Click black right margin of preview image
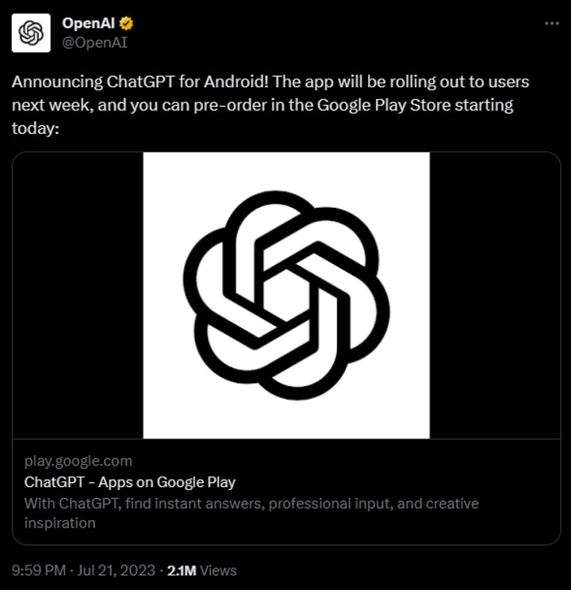571x590 pixels. tap(495, 295)
